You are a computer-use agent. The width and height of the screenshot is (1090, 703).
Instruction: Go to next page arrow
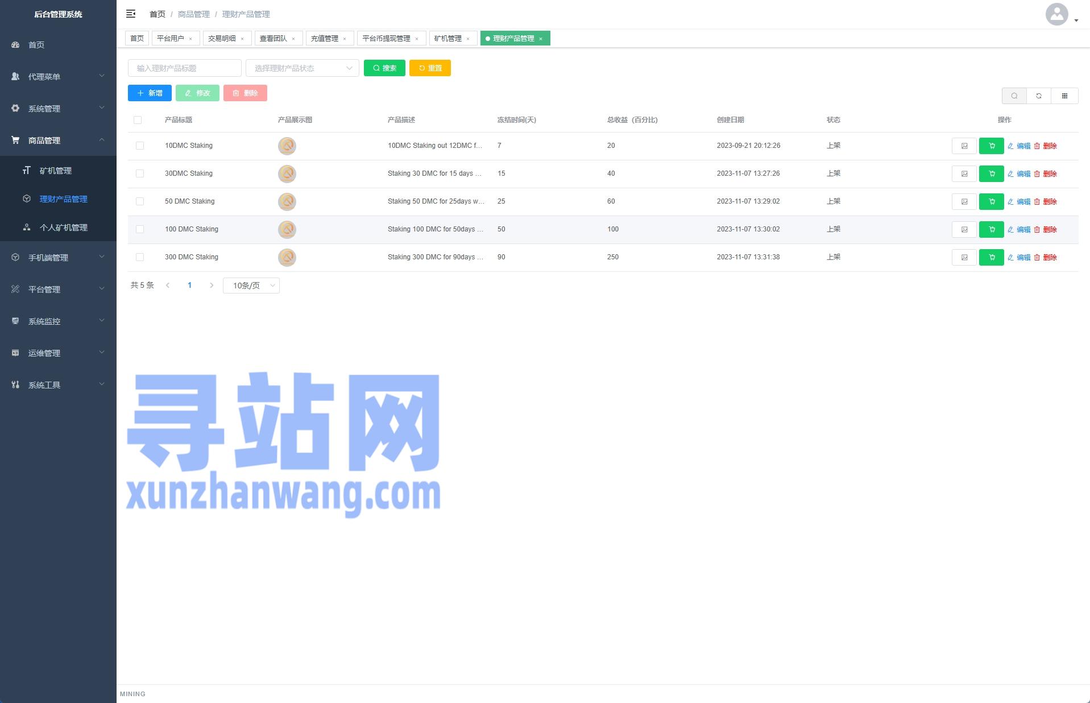(212, 286)
